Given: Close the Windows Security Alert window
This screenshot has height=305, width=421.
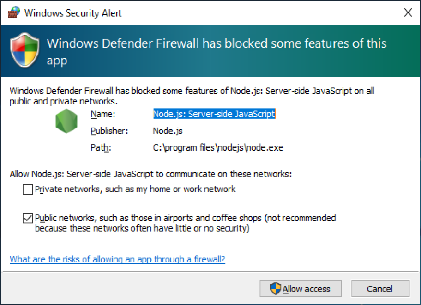Looking at the screenshot, I should 408,12.
